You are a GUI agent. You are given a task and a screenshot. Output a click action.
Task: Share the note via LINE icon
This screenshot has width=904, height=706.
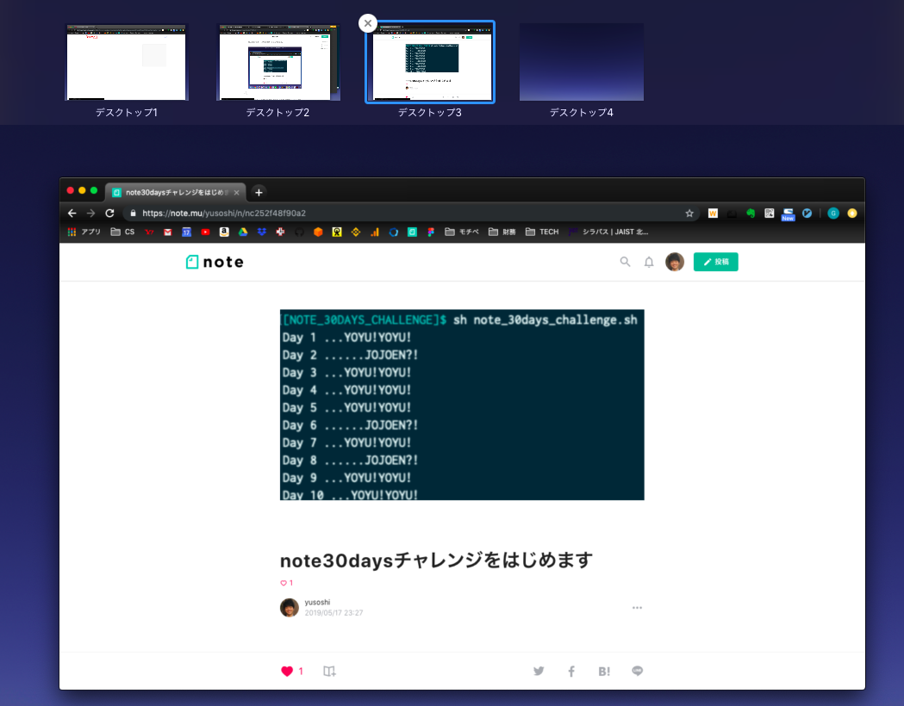click(x=637, y=671)
